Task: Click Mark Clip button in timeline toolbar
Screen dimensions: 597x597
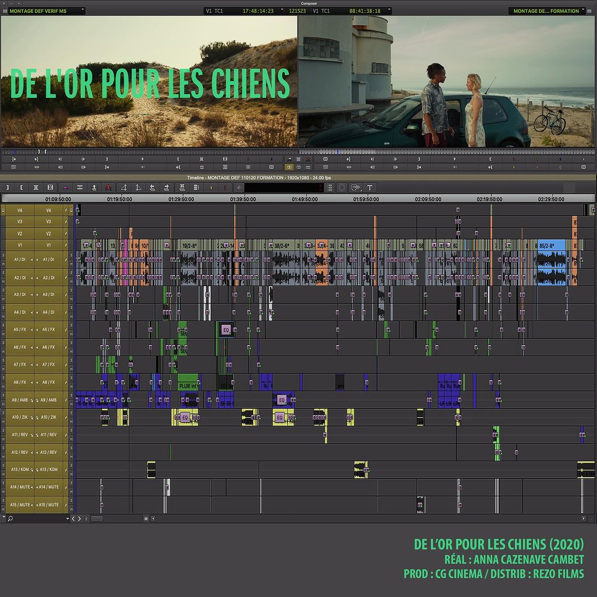Action: pyautogui.click(x=36, y=187)
